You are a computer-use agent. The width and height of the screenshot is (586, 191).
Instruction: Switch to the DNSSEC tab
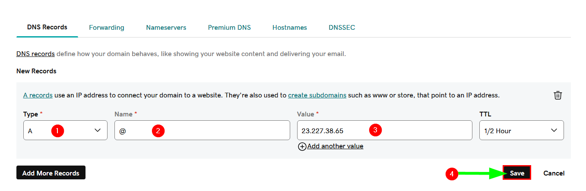coord(342,28)
